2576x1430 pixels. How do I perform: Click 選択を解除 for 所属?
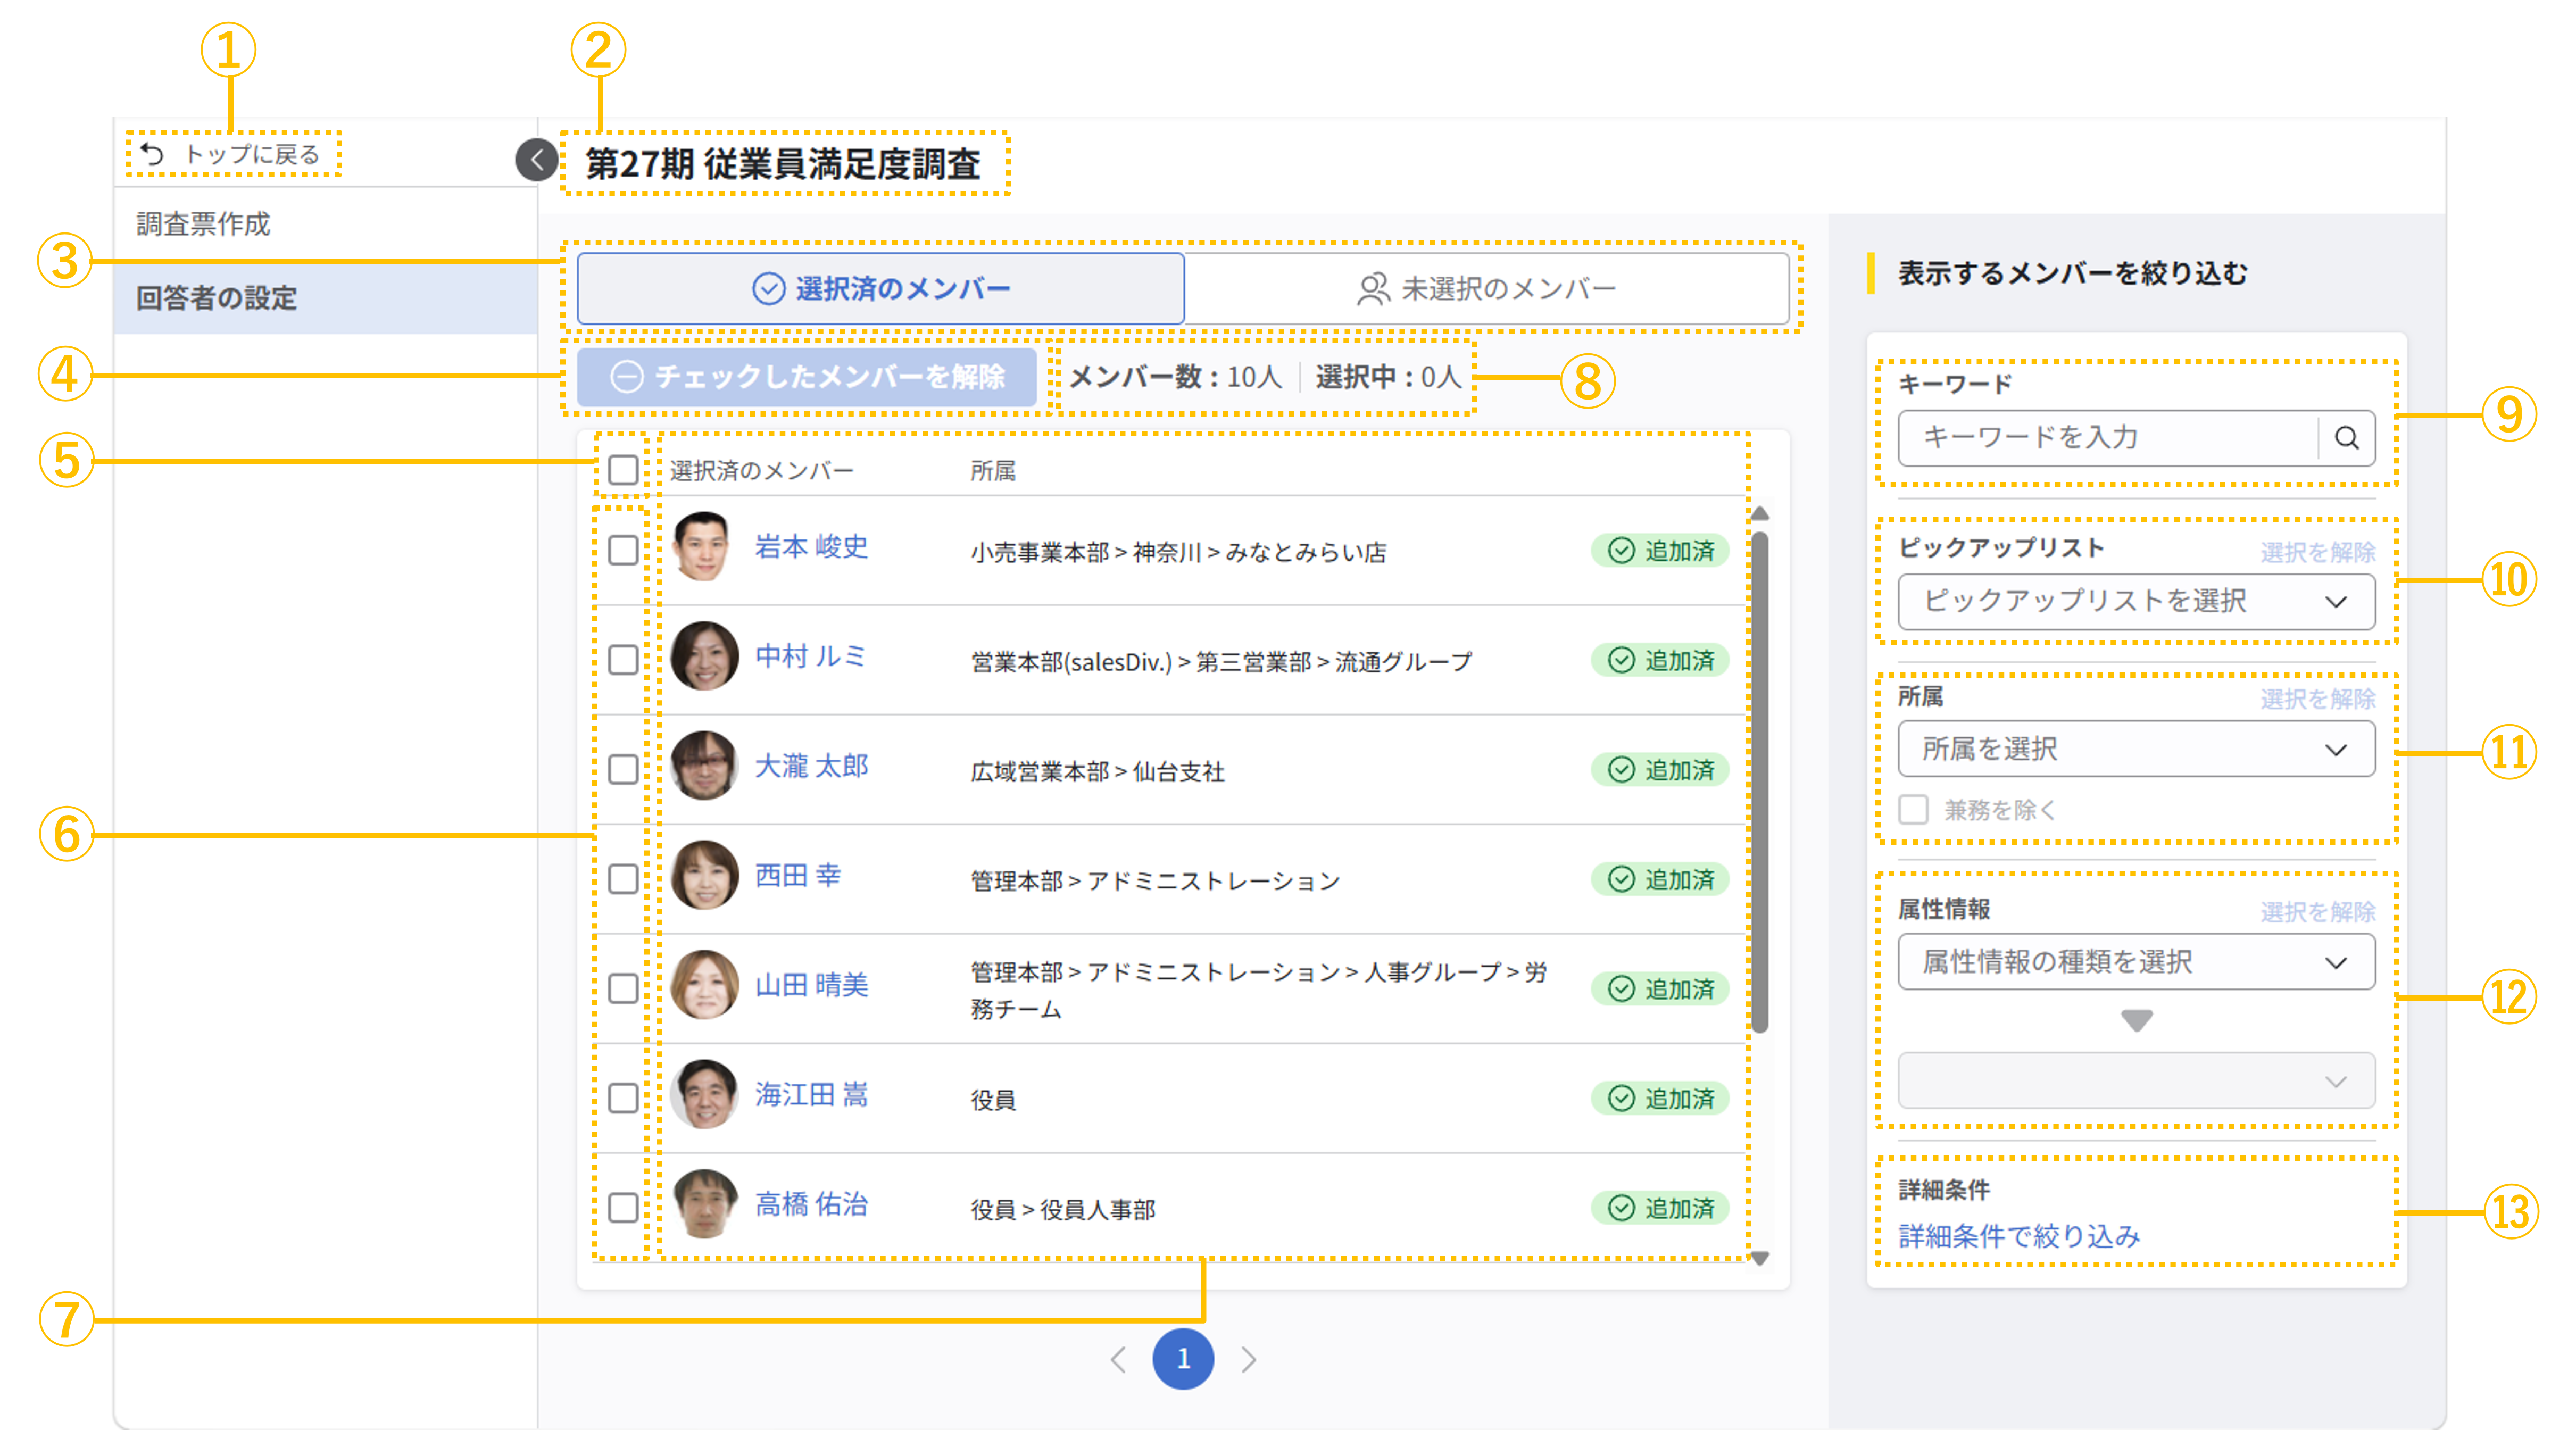tap(2317, 699)
